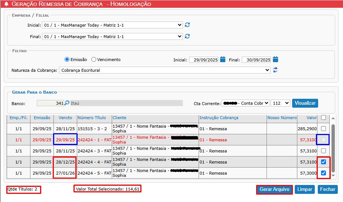The width and height of the screenshot is (343, 202).
Task: Sort table by Vencto column header
Action: pyautogui.click(x=65, y=118)
